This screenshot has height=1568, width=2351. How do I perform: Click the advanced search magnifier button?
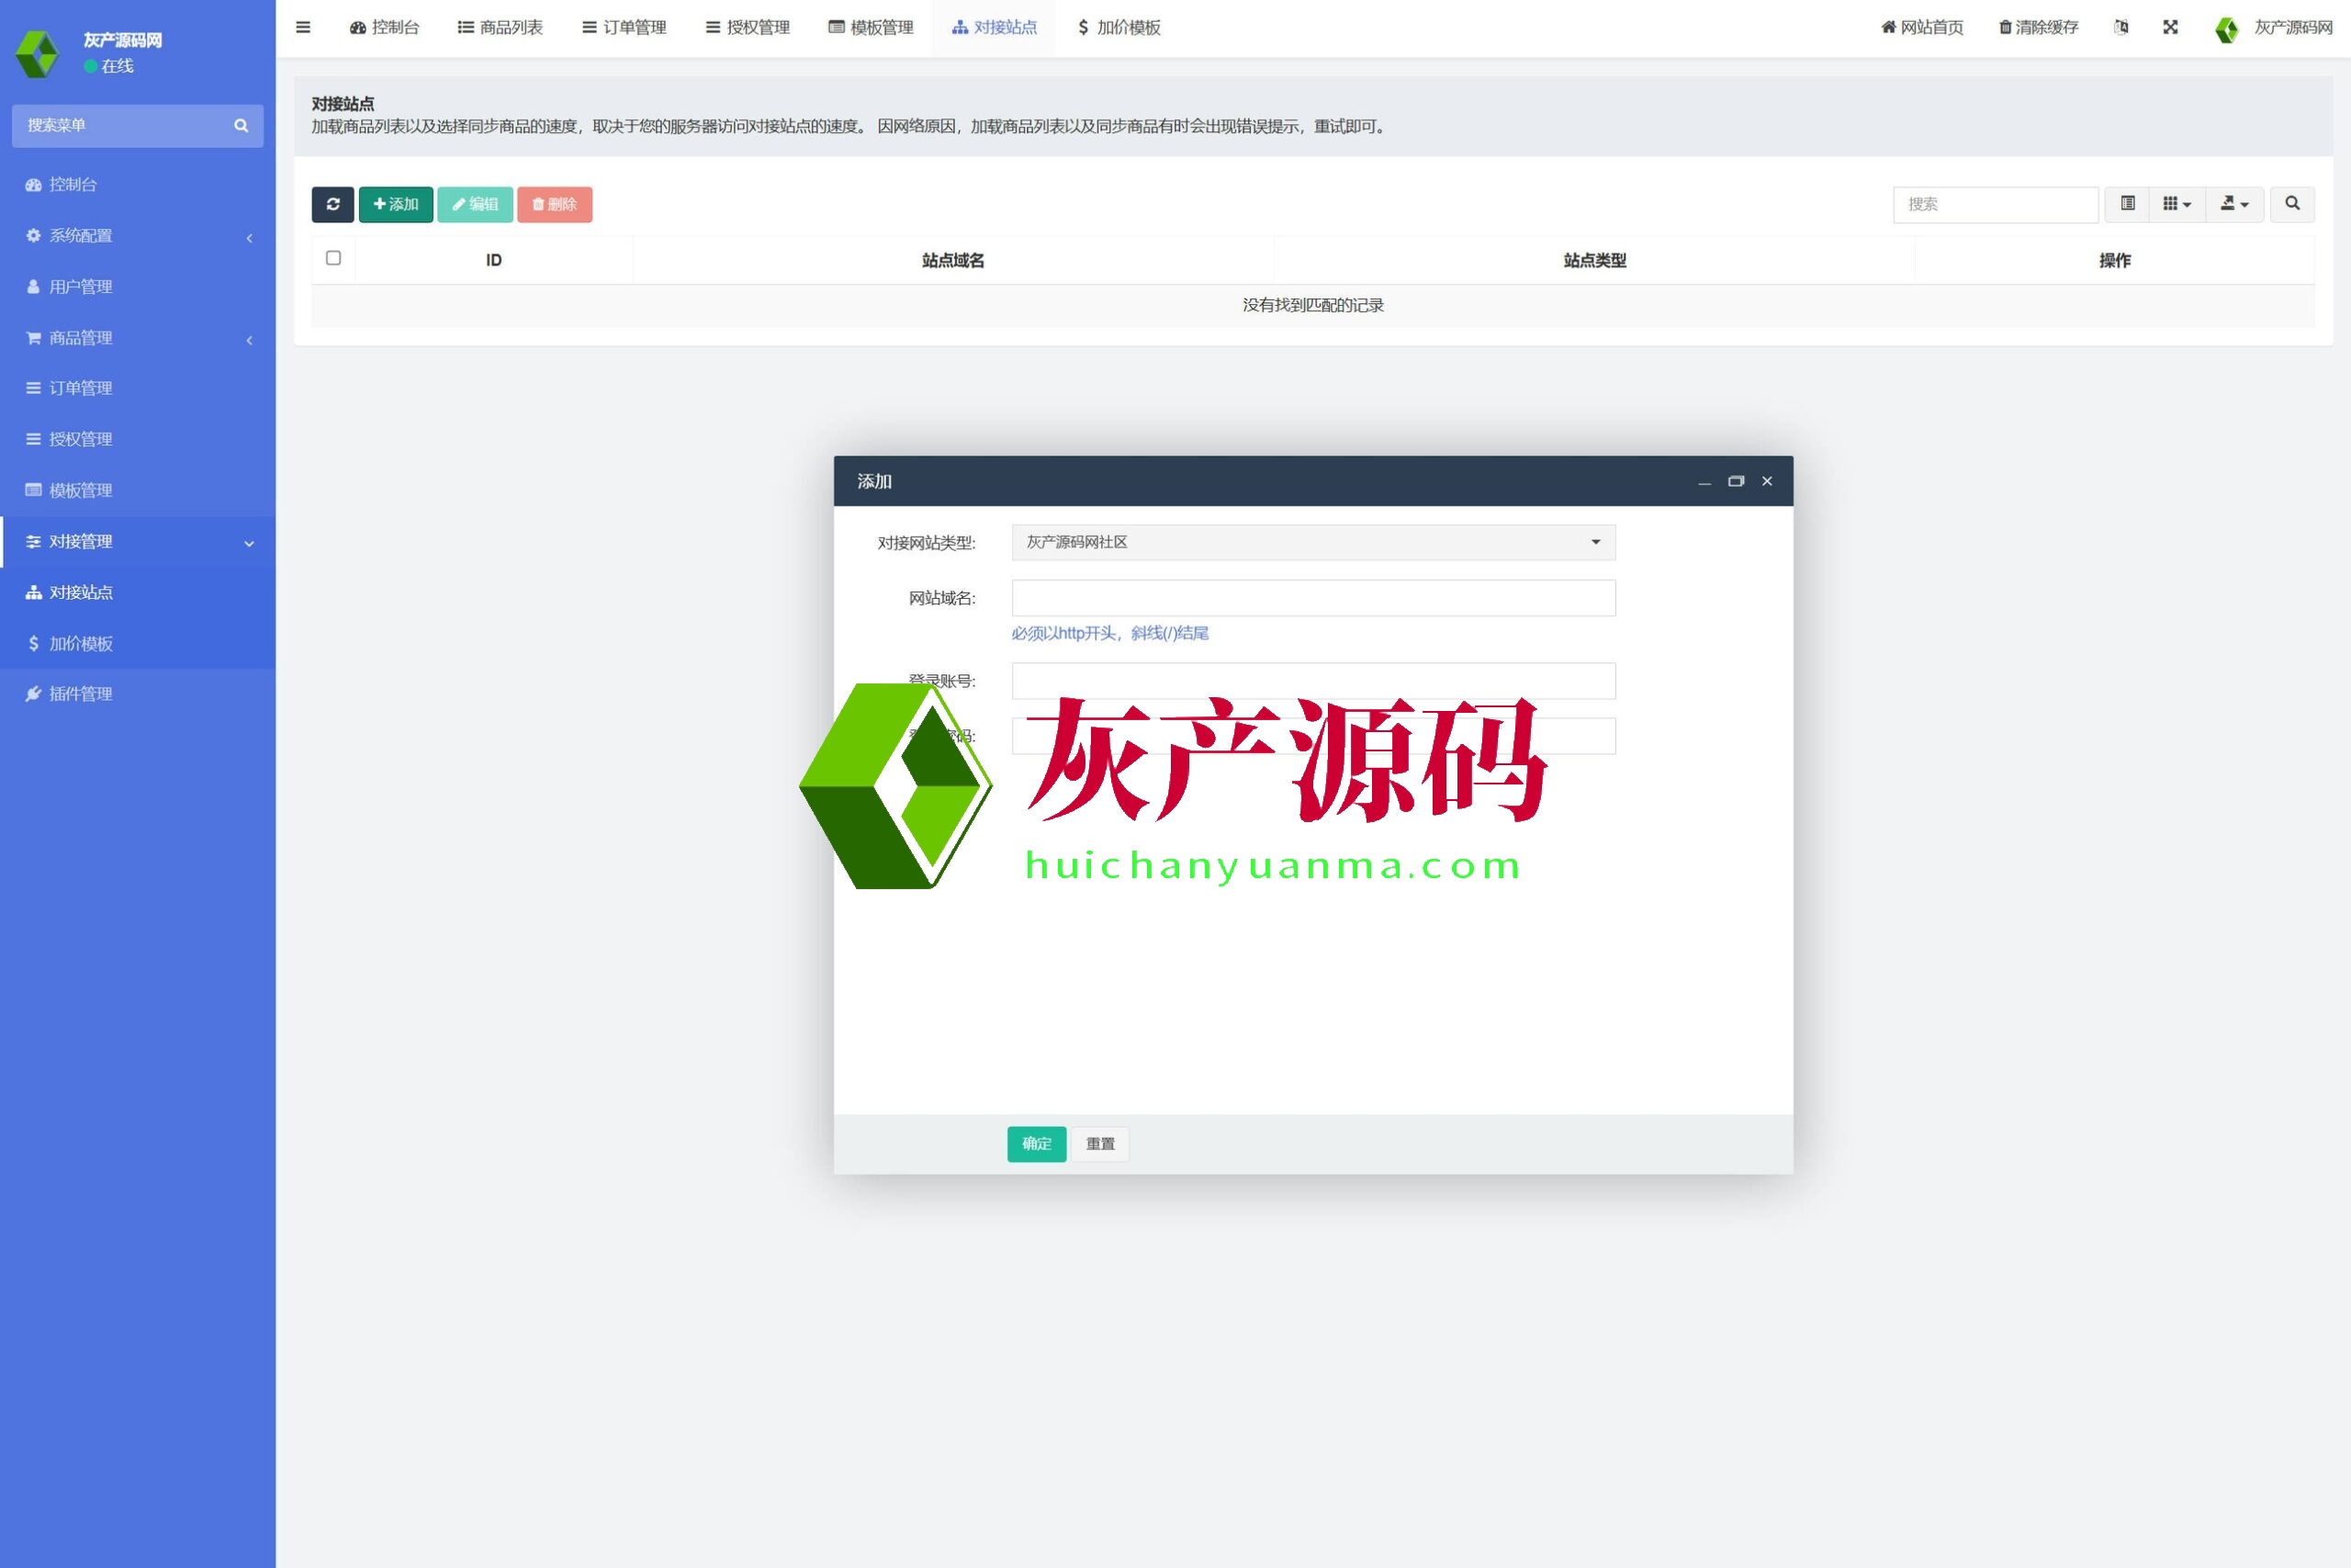(2292, 204)
